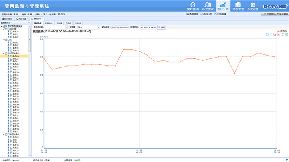Viewport: 289px width, 162px height.
Task: Check the 测点34 checkbox
Action: 11,32
